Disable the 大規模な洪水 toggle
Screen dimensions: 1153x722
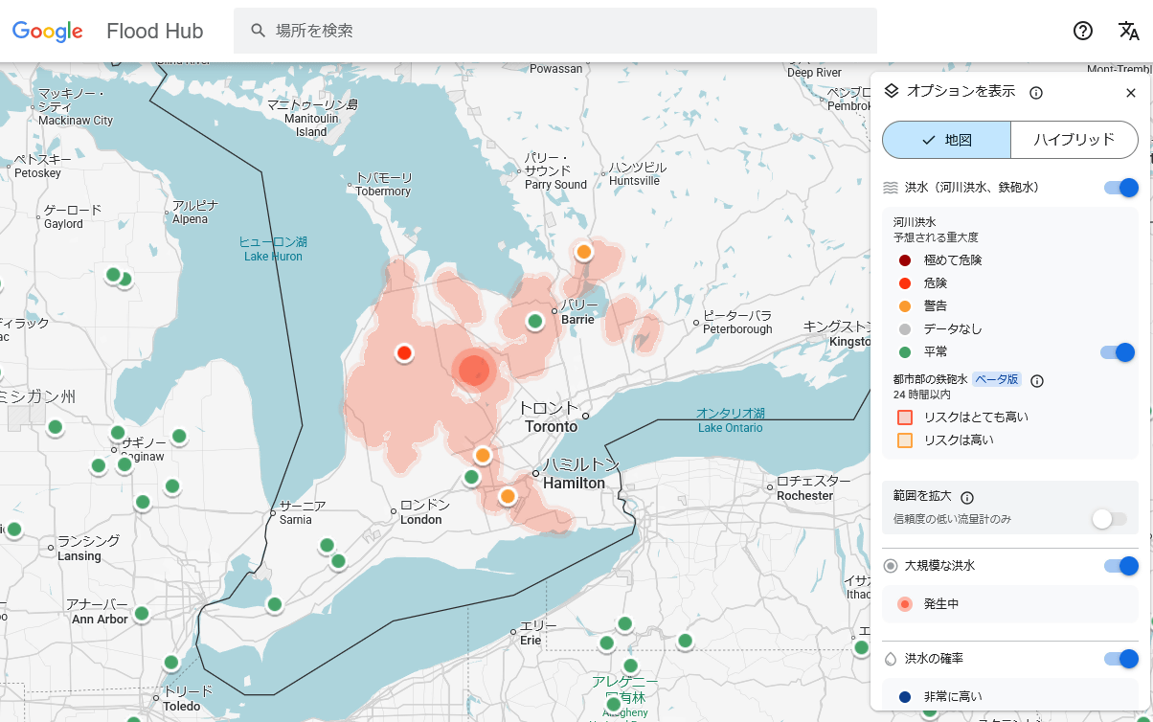coord(1120,566)
